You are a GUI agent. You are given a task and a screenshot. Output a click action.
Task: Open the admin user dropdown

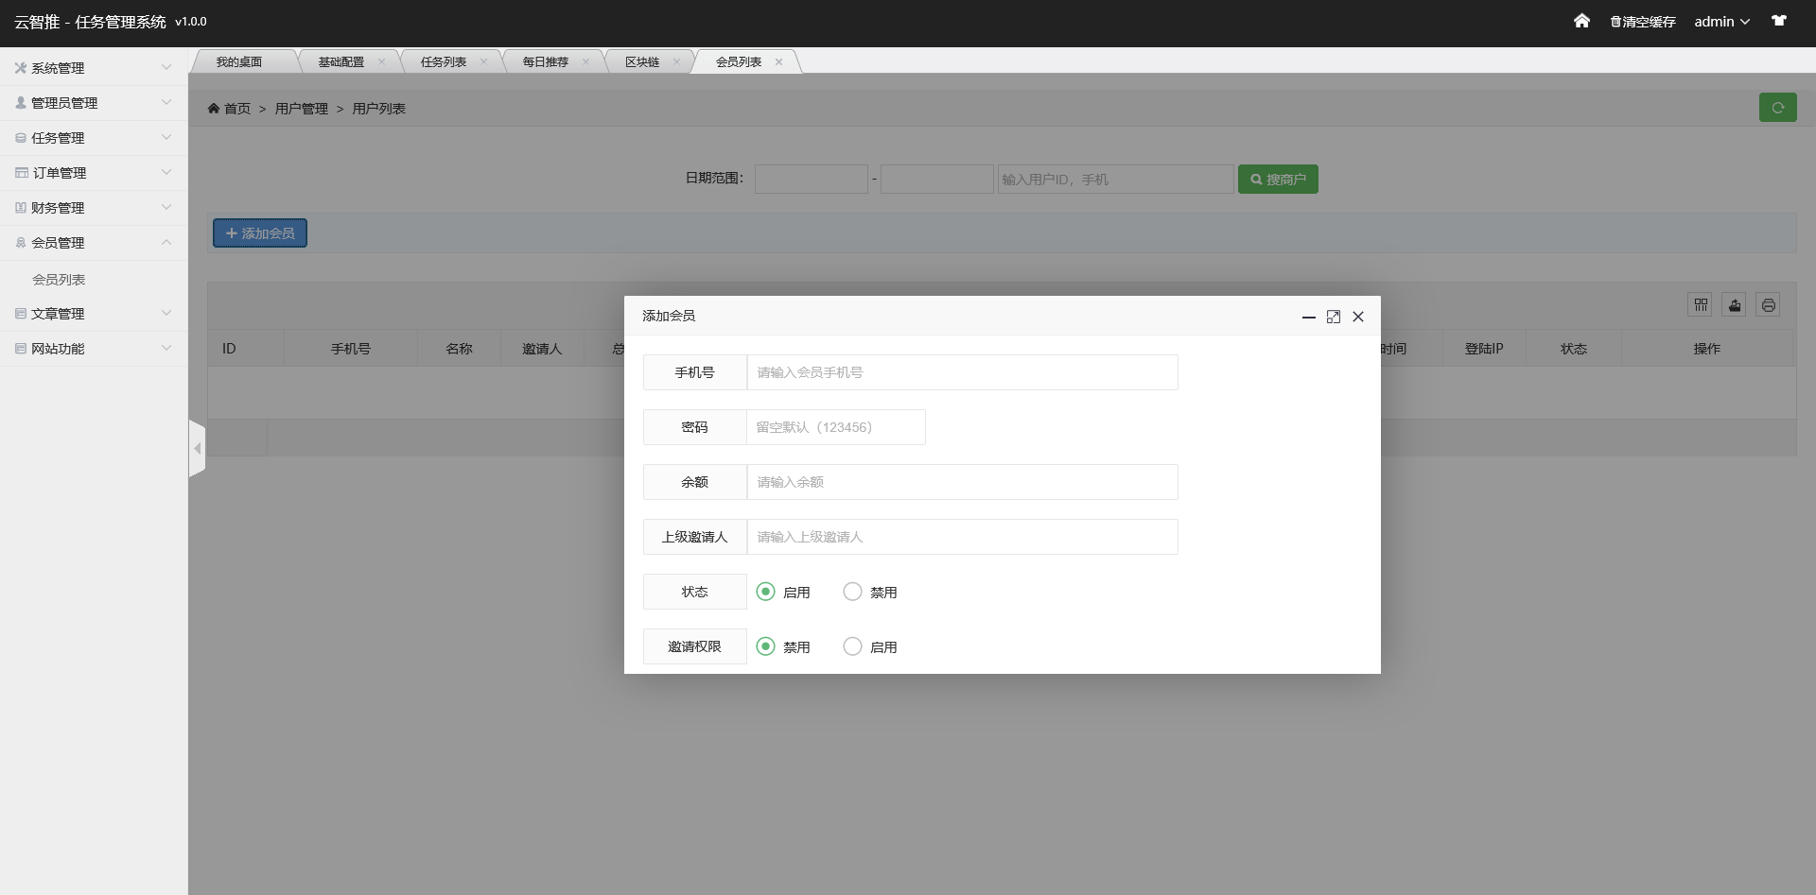1721,22
